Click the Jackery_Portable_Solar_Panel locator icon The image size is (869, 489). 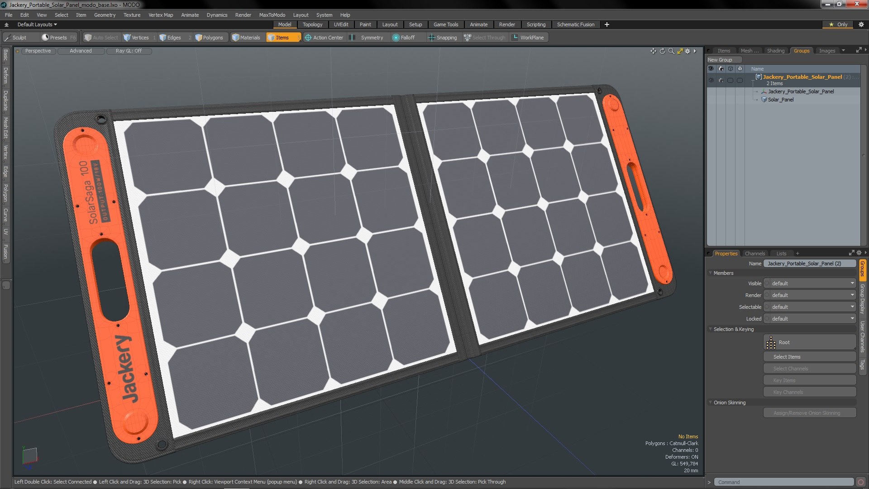(x=764, y=91)
